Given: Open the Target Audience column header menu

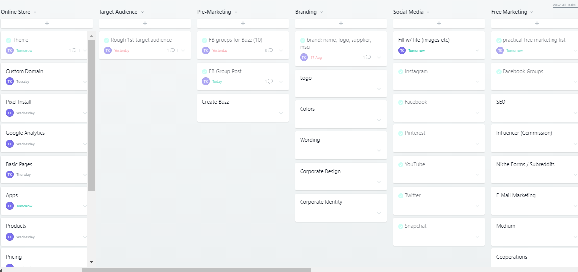Looking at the screenshot, I should pos(142,12).
